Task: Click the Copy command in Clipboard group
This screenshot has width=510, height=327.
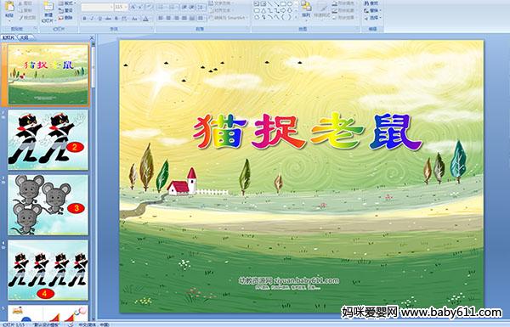Action: pos(25,10)
